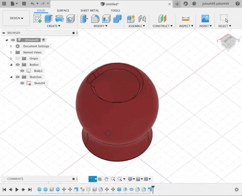Open timeline settings gear
Image resolution: width=242 pixels, height=196 pixels.
tap(236, 189)
